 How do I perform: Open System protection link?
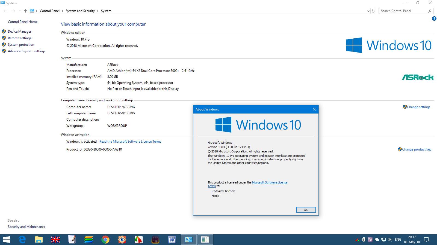21,45
